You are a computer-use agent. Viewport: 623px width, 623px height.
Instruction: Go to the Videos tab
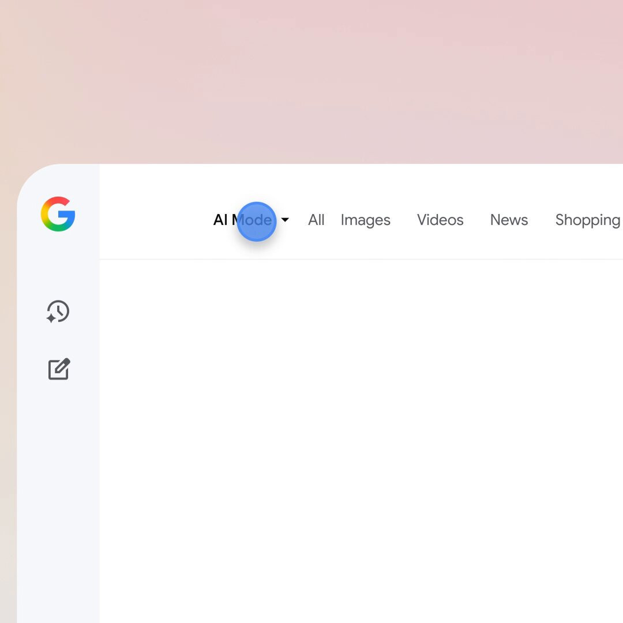pos(440,220)
